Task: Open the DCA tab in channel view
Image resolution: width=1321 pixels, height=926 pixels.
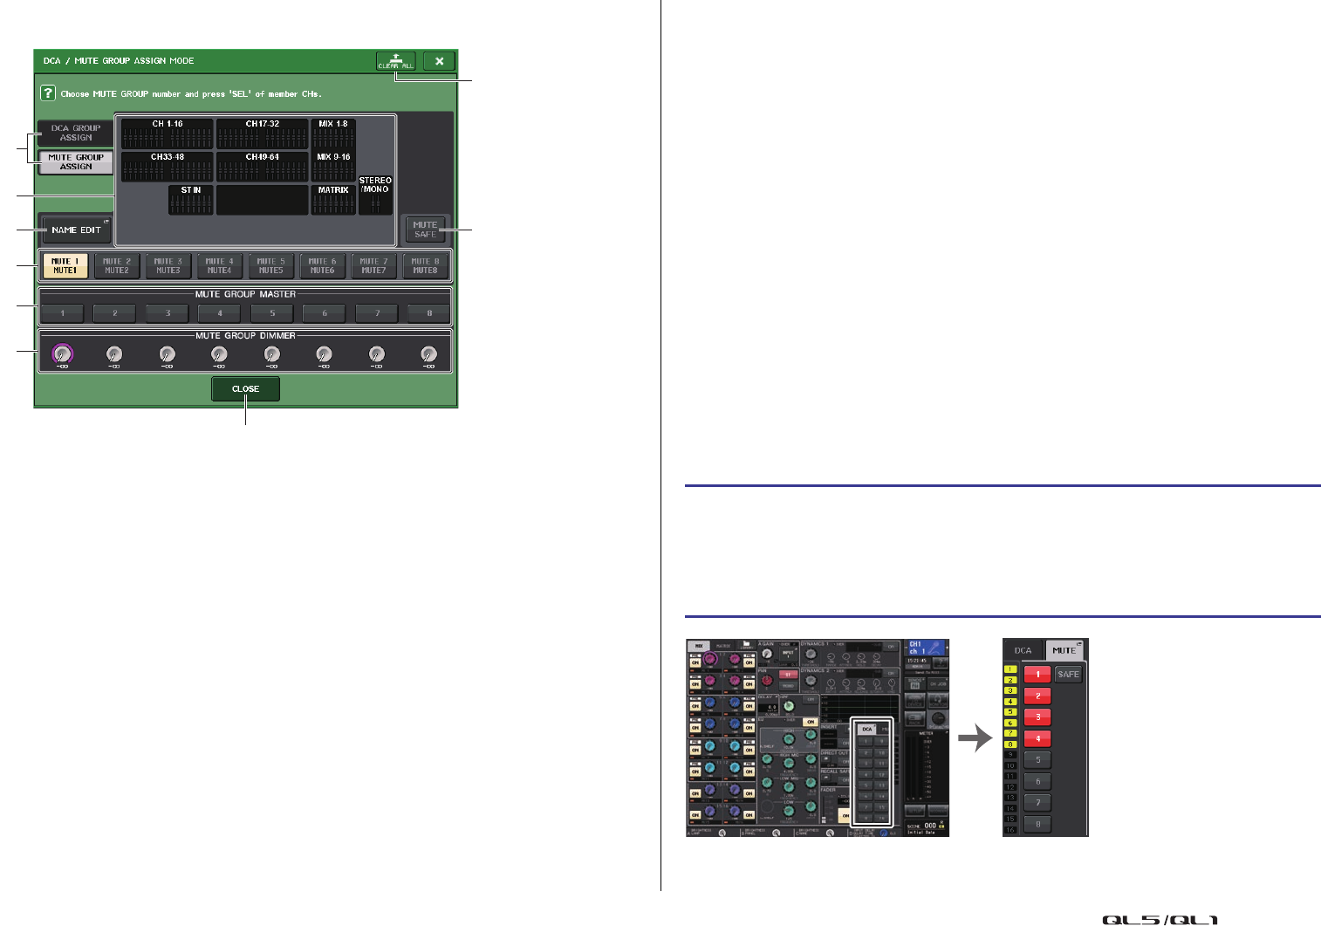Action: (1023, 650)
